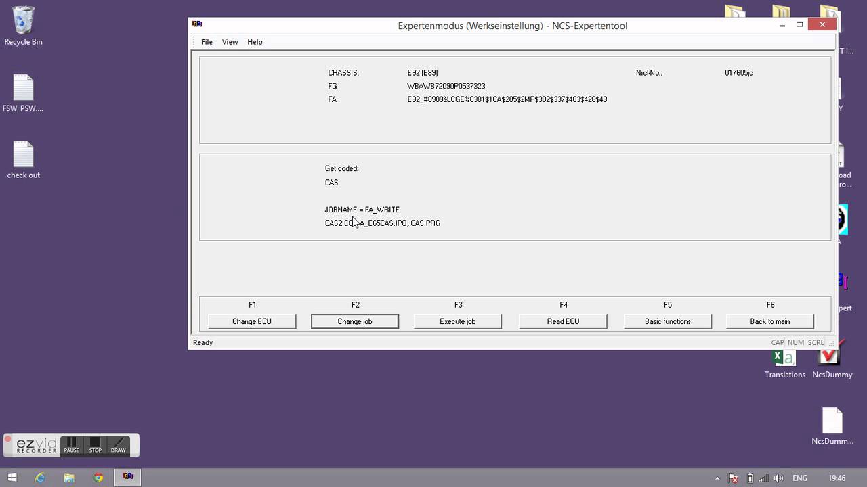Viewport: 867px width, 487px height.
Task: Run the Execute job button
Action: click(x=458, y=321)
